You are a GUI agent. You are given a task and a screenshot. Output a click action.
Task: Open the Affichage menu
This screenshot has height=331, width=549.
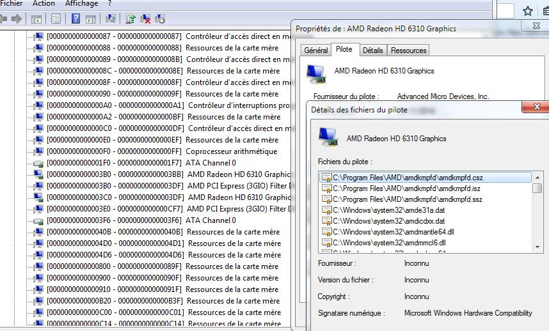[x=81, y=3]
